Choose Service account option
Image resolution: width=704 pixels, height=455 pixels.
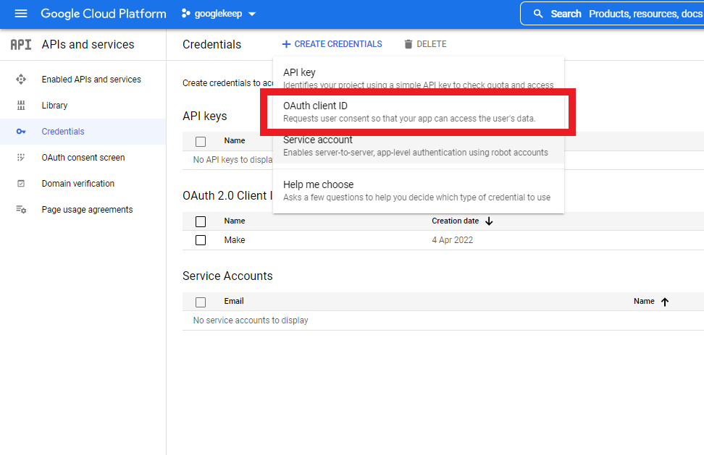(x=419, y=145)
